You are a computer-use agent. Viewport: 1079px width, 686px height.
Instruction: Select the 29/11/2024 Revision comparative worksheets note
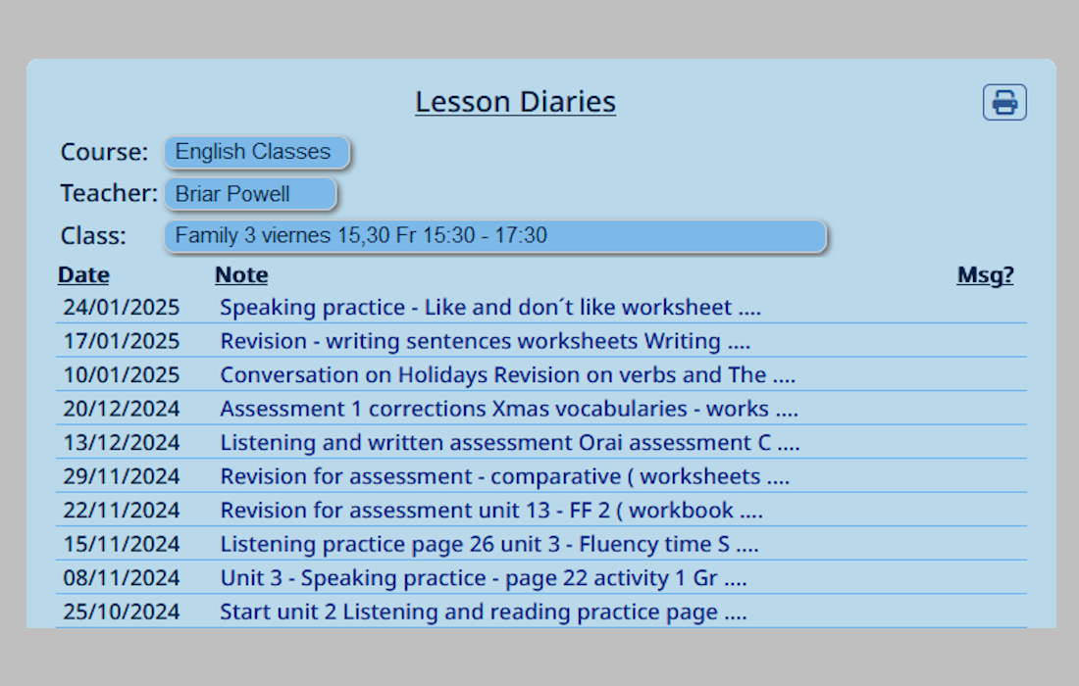coord(504,476)
